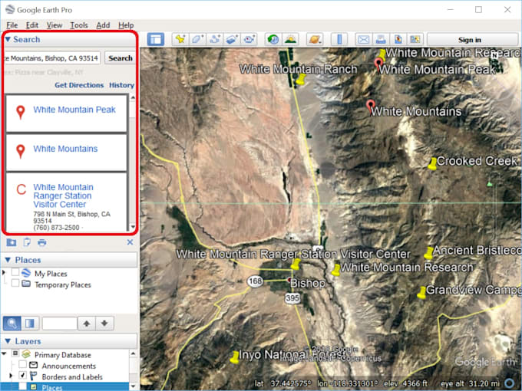Select the Temporary Places folder label
Viewport: 522px width, 391px height.
point(63,285)
